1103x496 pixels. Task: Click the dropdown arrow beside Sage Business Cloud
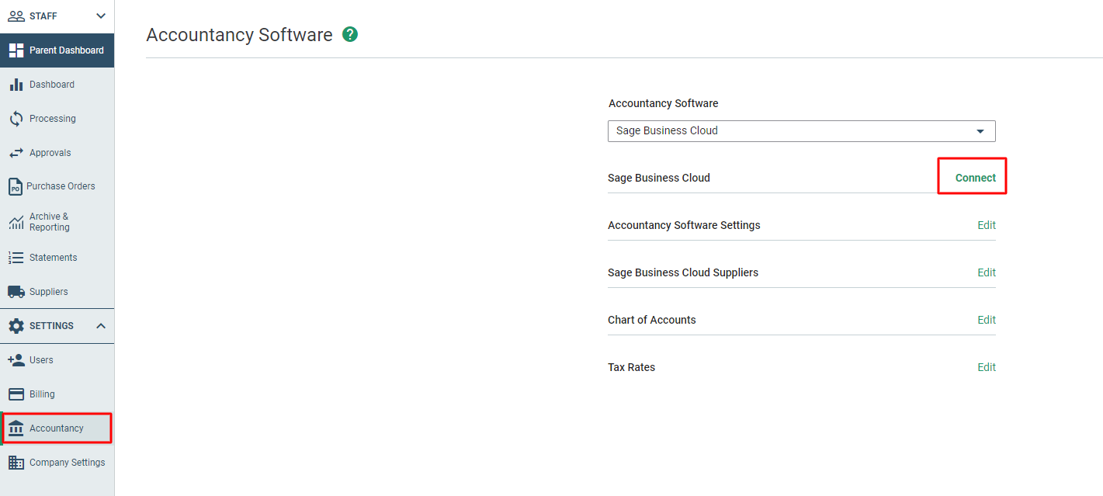coord(980,131)
